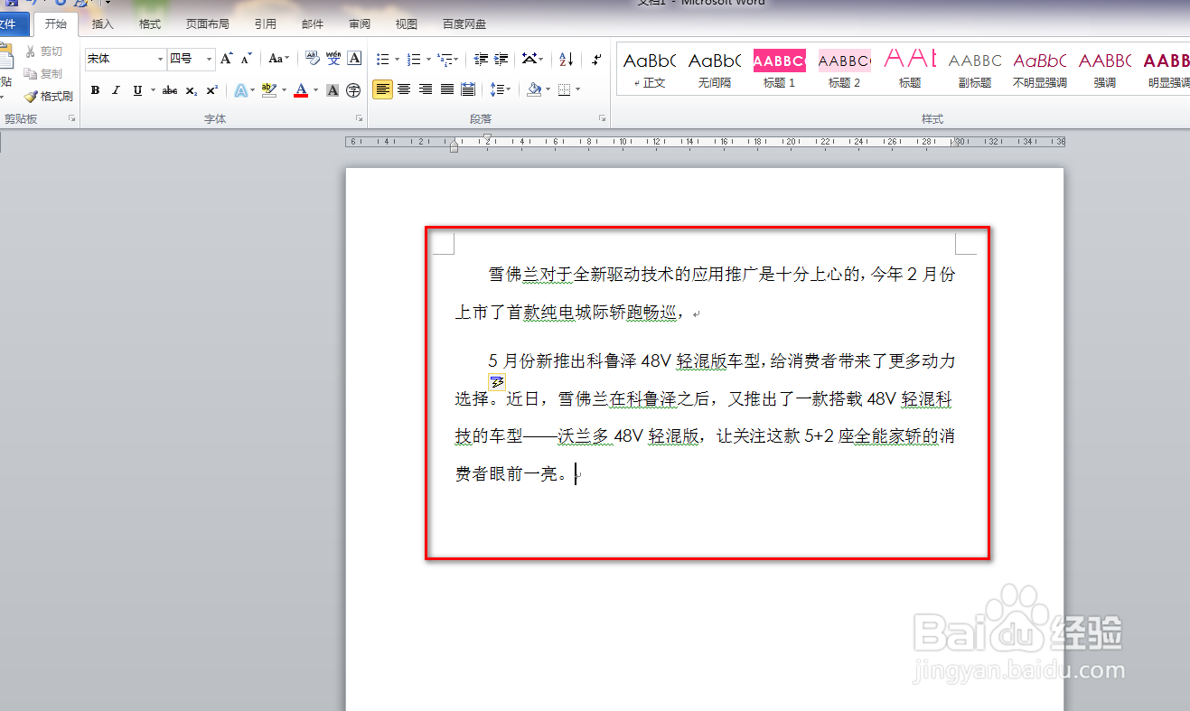The height and width of the screenshot is (711, 1190).
Task: Click the paragraph shading bucket icon
Action: [533, 89]
